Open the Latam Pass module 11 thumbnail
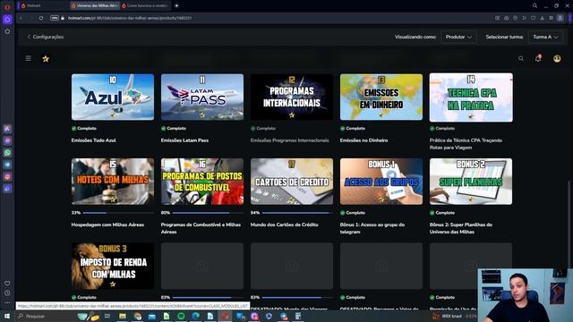This screenshot has height=322, width=573. [x=202, y=97]
